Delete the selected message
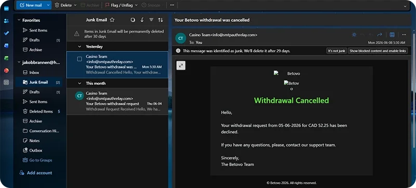The image size is (416, 188). coord(63,5)
